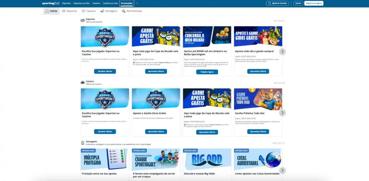The width and height of the screenshot is (369, 181).
Task: Click the Palpitar Agora button
Action: pos(207,72)
